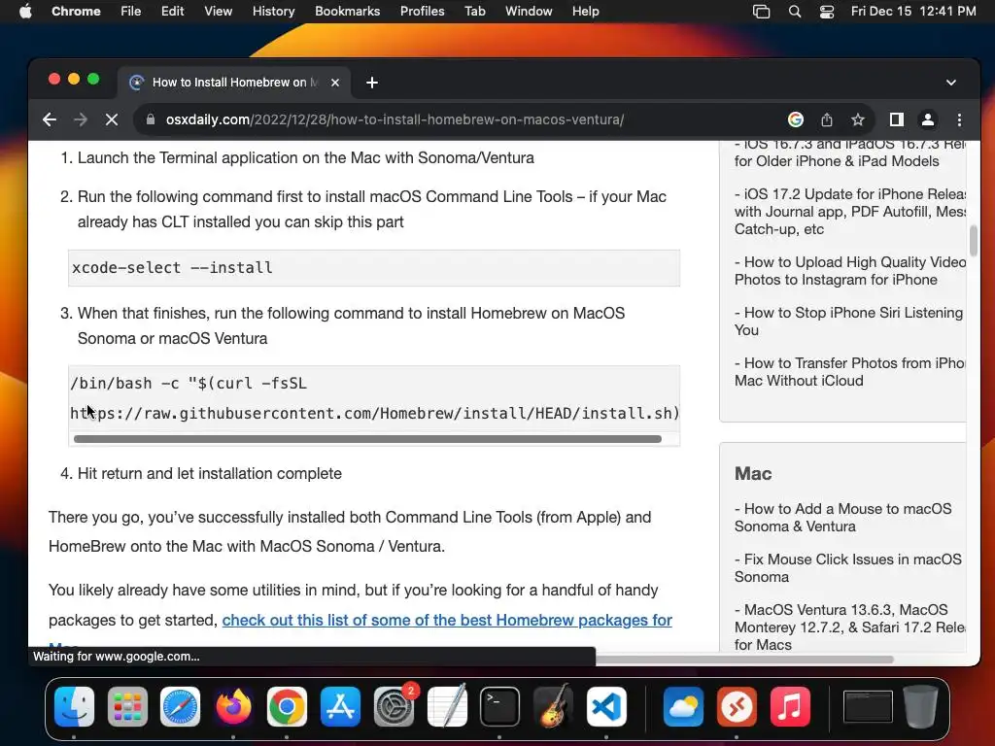This screenshot has width=995, height=746.
Task: Click the xcode-select --install code box
Action: [374, 268]
